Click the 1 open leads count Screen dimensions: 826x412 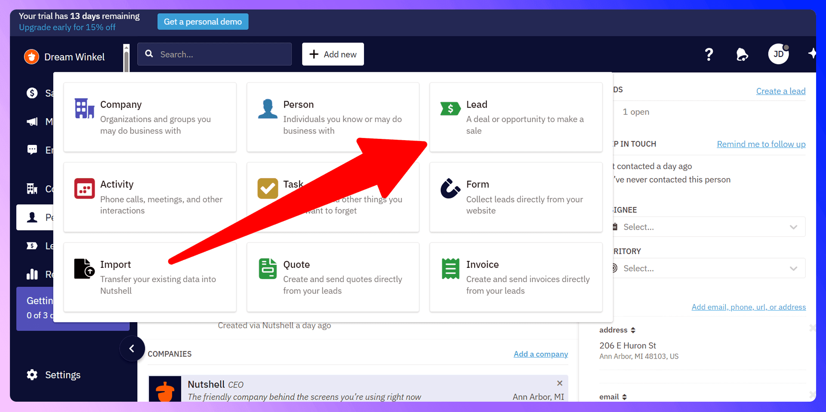pos(636,112)
